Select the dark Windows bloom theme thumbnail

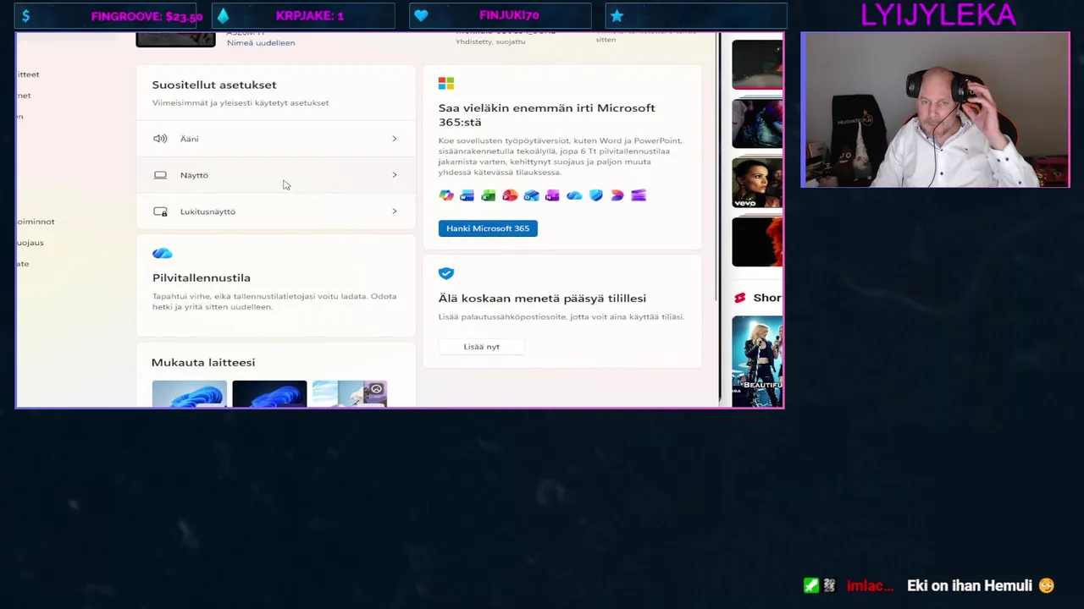269,394
